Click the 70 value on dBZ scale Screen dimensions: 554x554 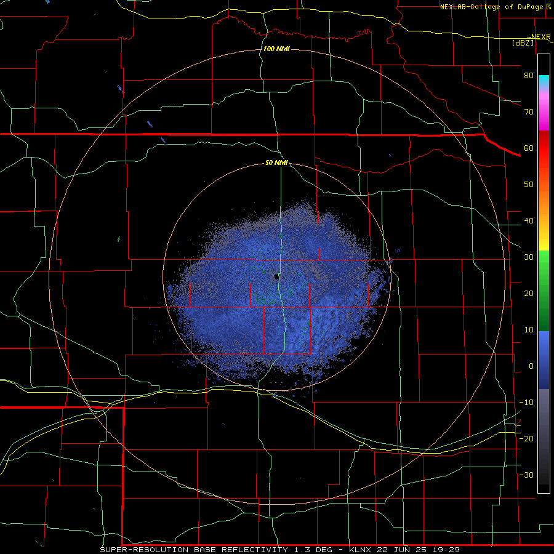coord(529,111)
